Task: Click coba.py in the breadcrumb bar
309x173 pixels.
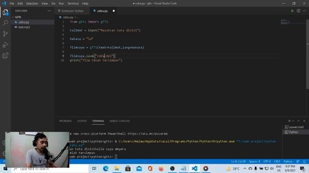Action: click(68, 17)
